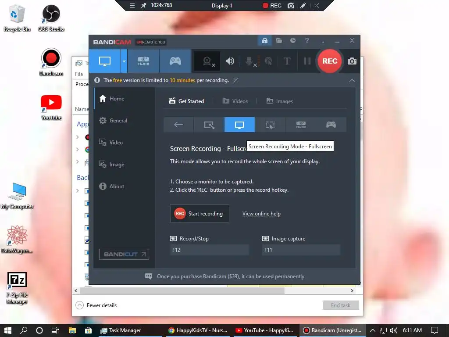Viewport: 449px width, 337px height.
Task: Click the camera screenshot icon in Bandicam
Action: point(352,61)
